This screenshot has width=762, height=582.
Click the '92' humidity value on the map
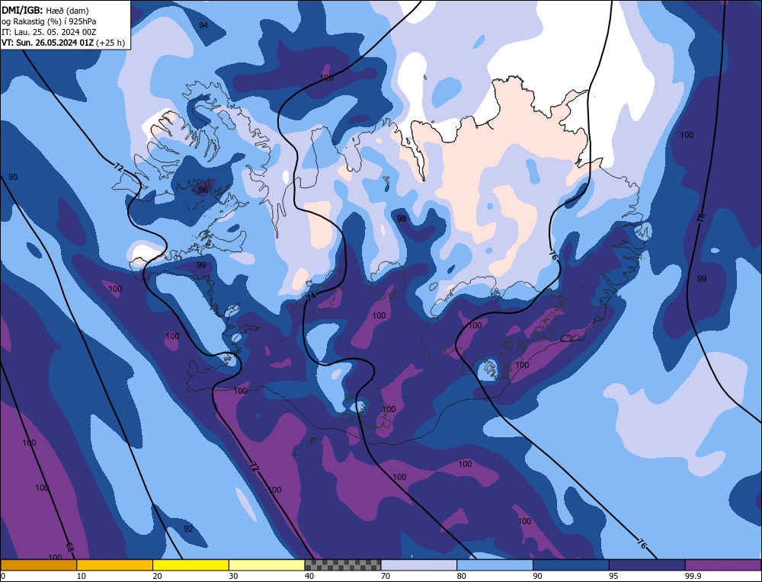click(188, 529)
